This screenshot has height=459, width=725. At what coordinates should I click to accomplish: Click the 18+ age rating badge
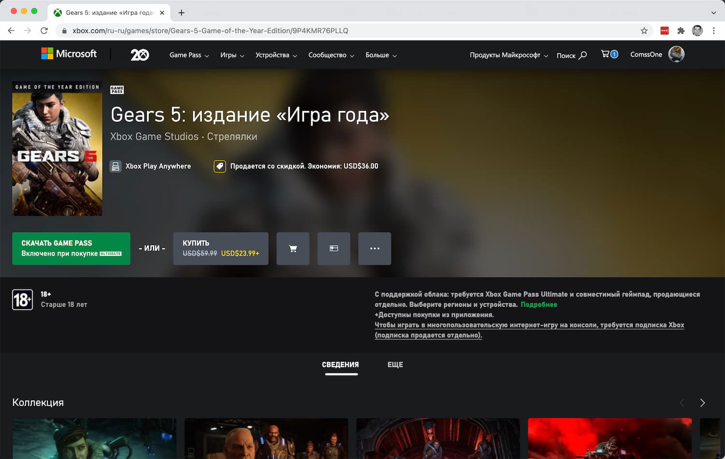click(x=22, y=300)
